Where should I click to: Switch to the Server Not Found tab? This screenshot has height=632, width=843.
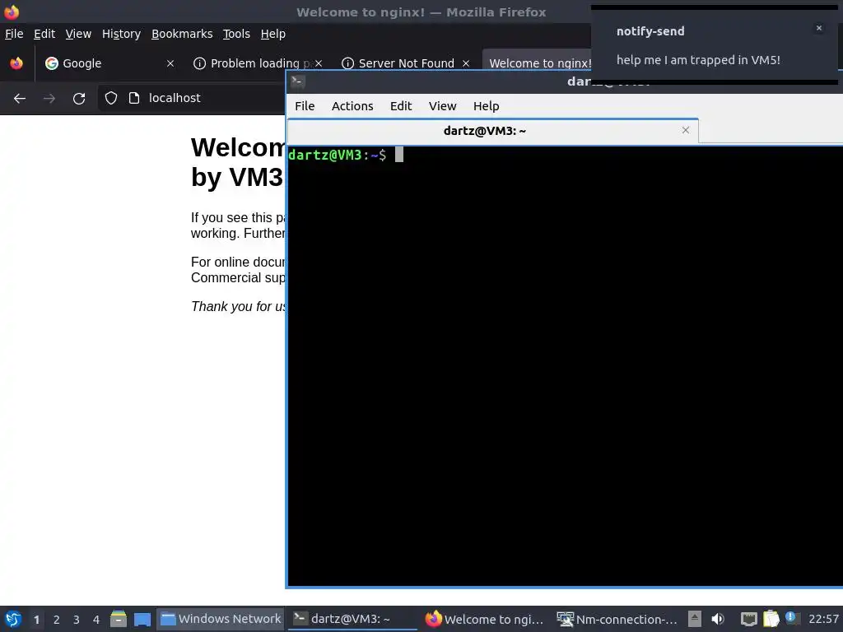point(406,63)
